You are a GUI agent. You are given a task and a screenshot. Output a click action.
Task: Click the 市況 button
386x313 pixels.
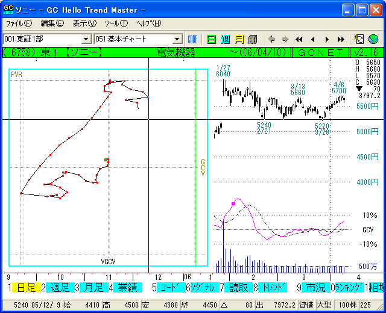click(x=316, y=288)
